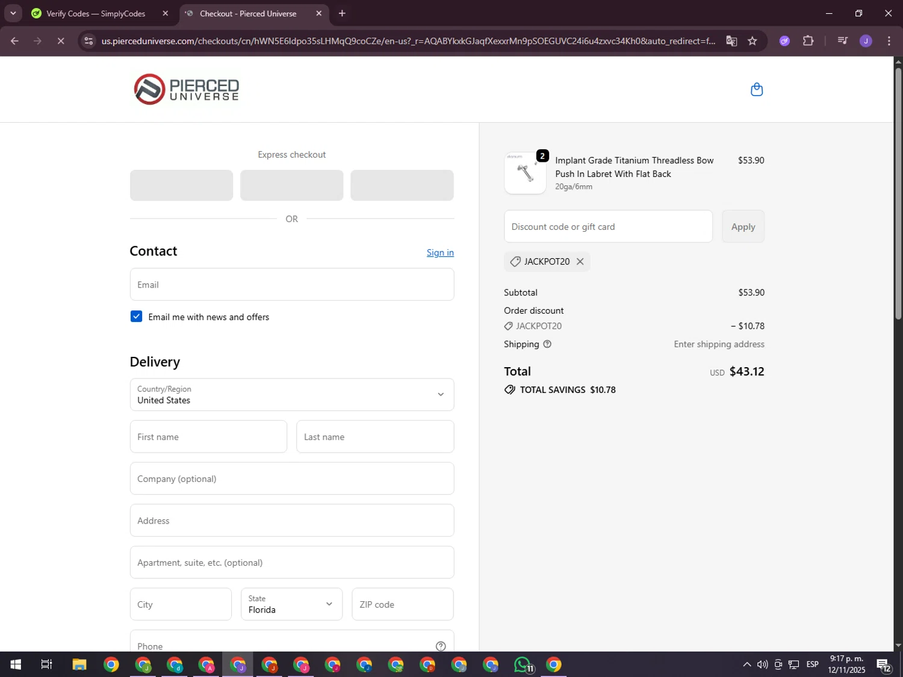Open Chrome profile avatar J
The image size is (903, 677).
click(866, 41)
